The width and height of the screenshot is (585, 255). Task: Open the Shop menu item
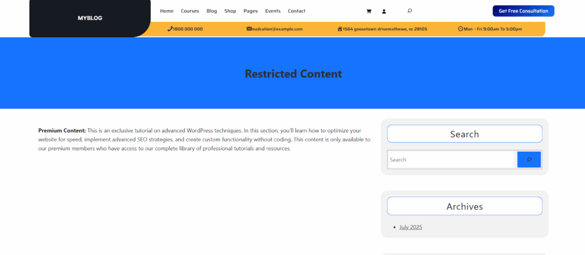coord(230,11)
